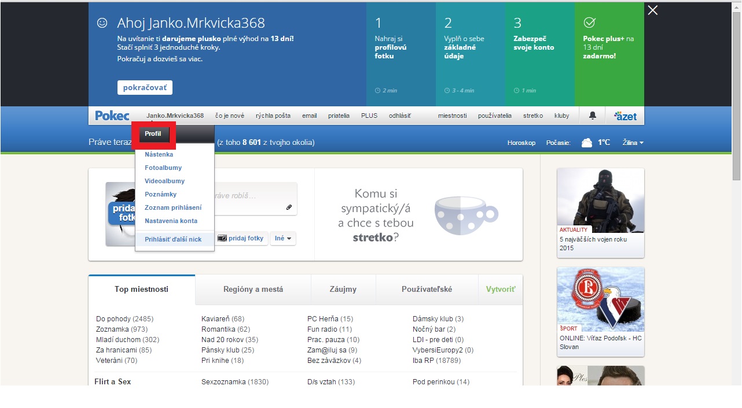Image resolution: width=742 pixels, height=408 pixels.
Task: Click the pridaj fotky camera button
Action: 241,238
